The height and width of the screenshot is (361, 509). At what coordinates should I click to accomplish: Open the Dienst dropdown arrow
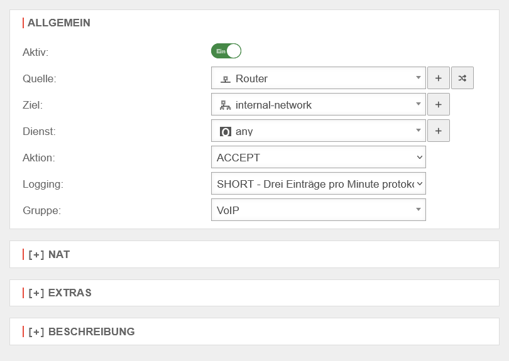tap(419, 131)
